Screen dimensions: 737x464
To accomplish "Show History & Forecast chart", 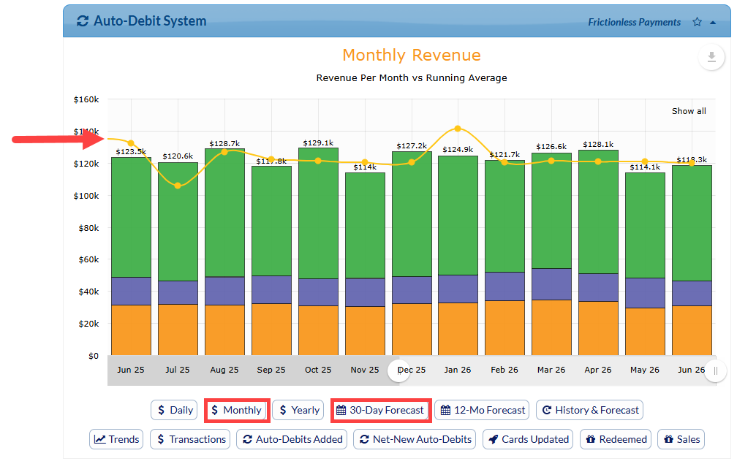I will 590,410.
